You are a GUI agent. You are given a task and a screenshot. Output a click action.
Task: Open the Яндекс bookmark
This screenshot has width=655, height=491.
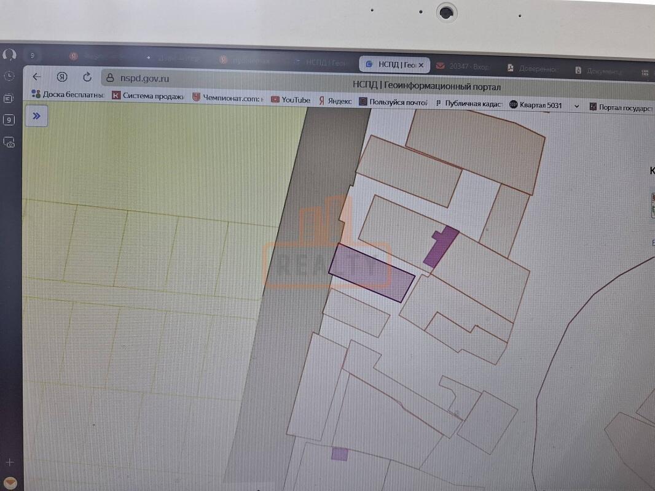[x=335, y=101]
